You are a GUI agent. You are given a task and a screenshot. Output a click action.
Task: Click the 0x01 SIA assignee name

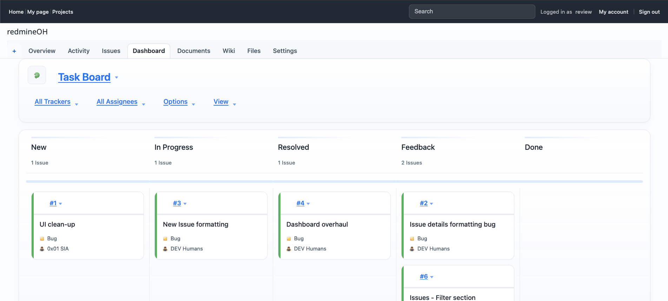58,249
